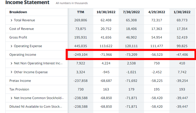Screen dimensions: 196x113
Task: Select Operating Income value -73,209
Action: click(131, 55)
